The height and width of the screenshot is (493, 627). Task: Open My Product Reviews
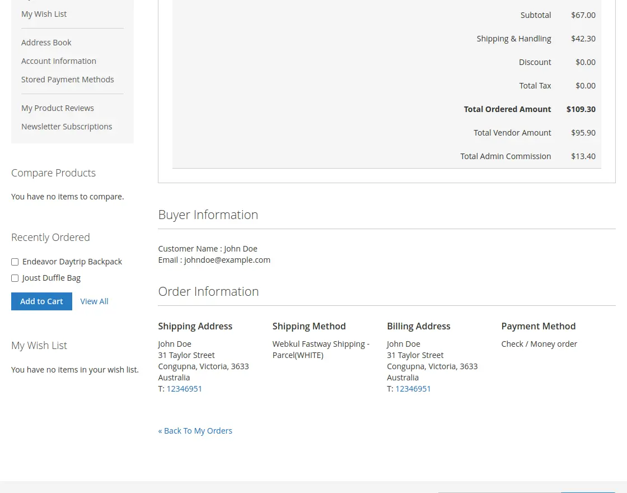pyautogui.click(x=58, y=108)
